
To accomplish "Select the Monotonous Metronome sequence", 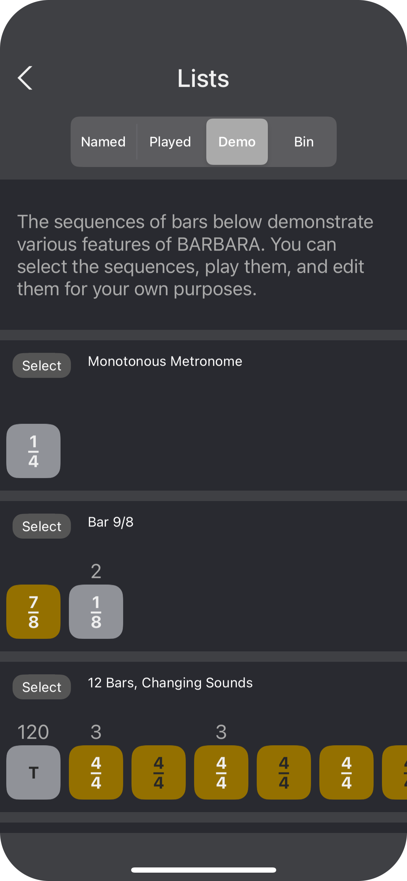I will click(x=42, y=366).
